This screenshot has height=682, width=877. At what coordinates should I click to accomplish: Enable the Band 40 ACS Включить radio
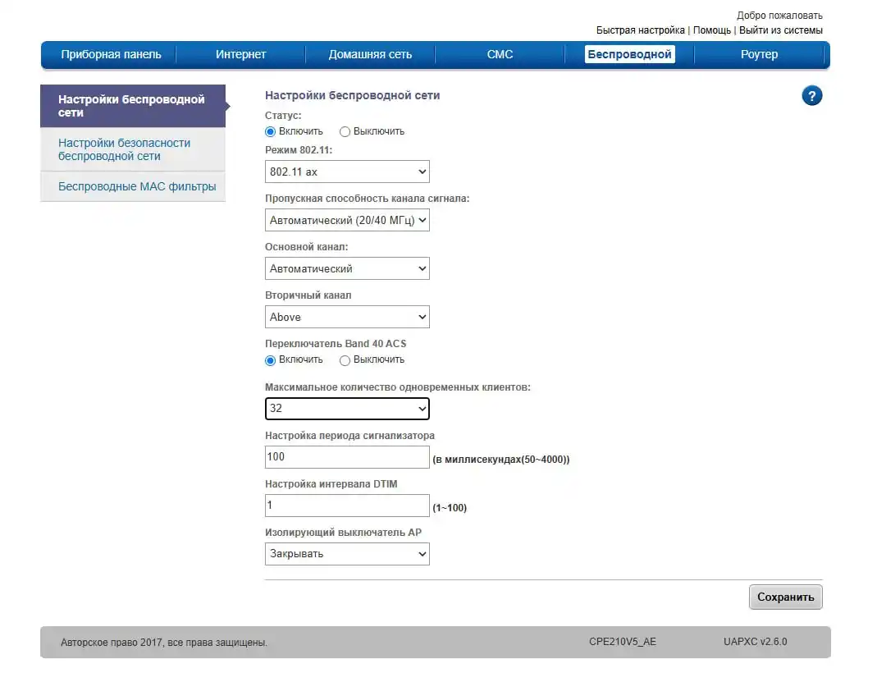270,360
